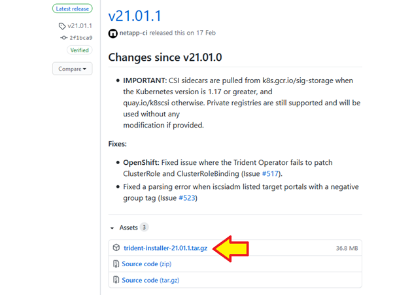Click the netapp-ci avatar icon
The image size is (412, 295).
(113, 33)
